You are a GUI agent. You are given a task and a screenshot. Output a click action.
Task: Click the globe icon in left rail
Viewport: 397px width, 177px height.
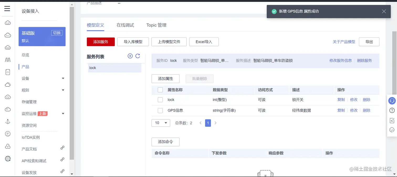pyautogui.click(x=8, y=159)
